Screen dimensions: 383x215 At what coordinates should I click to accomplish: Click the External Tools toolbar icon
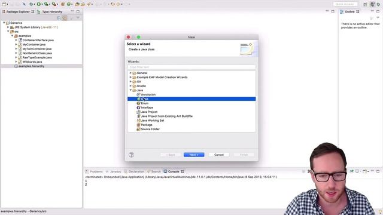54,4
